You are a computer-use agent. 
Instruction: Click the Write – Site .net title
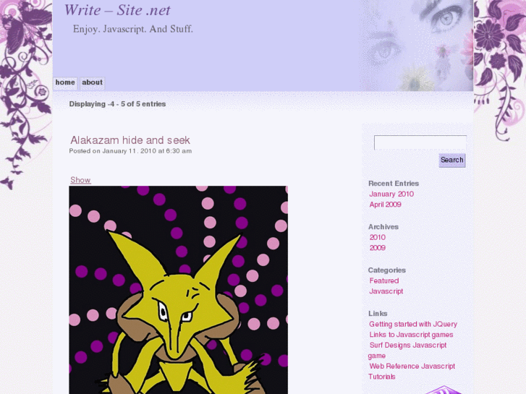tap(117, 10)
